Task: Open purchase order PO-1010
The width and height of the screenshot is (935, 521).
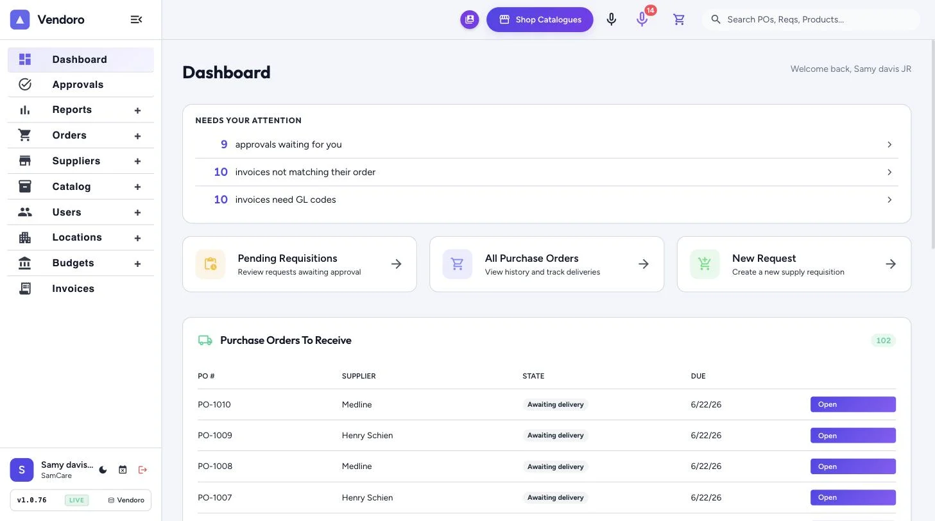Action: tap(853, 404)
